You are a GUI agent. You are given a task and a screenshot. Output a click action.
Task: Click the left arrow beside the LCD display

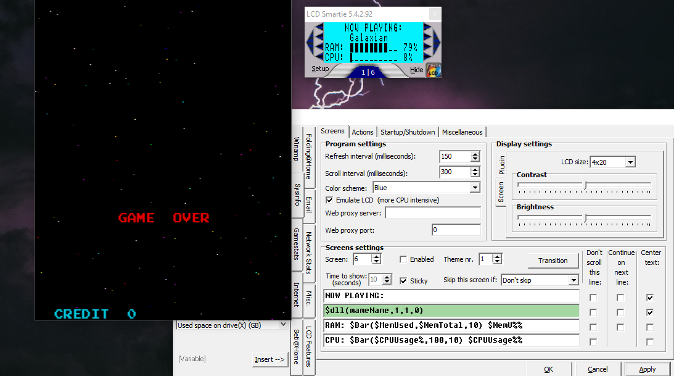[314, 42]
